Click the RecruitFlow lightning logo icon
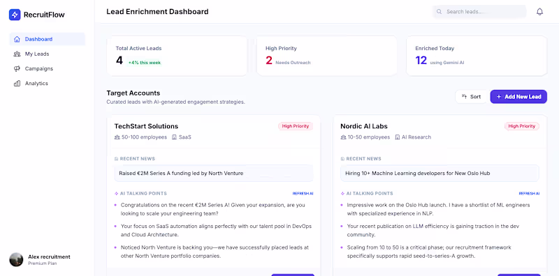This screenshot has width=559, height=276. pyautogui.click(x=15, y=15)
